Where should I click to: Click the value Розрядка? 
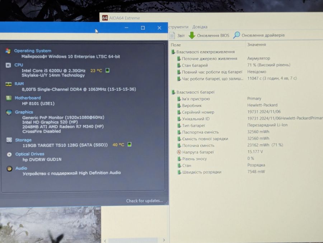[x=256, y=165]
